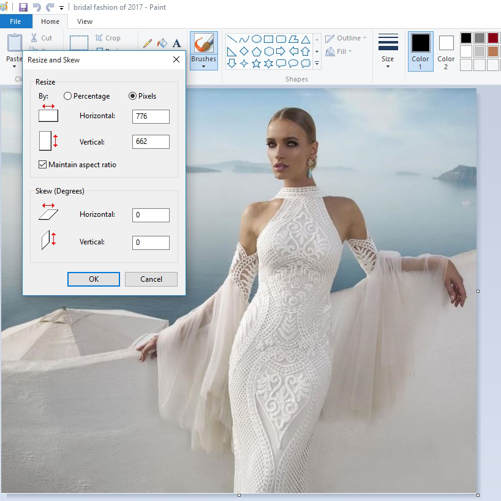Click the Skew Vertical degrees field
This screenshot has height=501, width=501.
(x=151, y=243)
